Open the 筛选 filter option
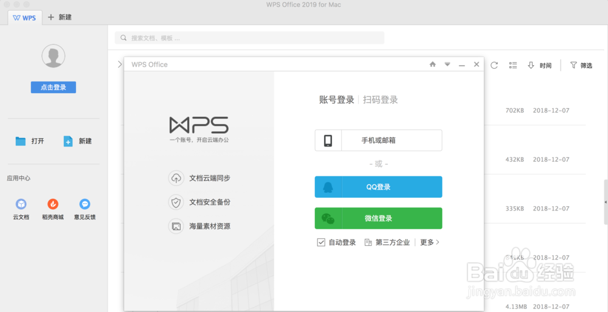The width and height of the screenshot is (608, 312). pos(581,65)
